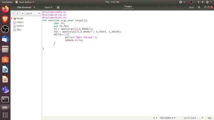The image size is (214, 120).
Task: Click the char ch; line
Action: 59,23
